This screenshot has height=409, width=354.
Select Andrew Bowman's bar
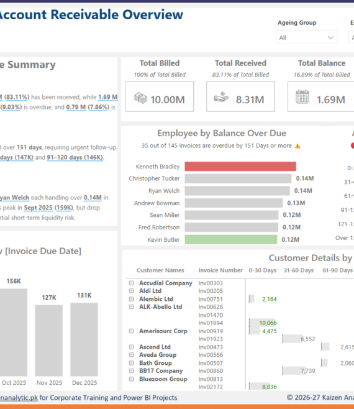[234, 203]
